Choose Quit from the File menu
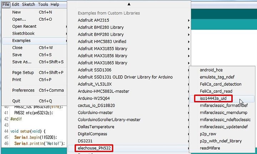This screenshot has height=154, width=257. (35, 101)
